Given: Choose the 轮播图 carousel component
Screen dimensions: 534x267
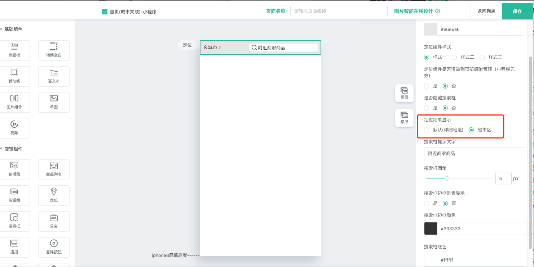Looking at the screenshot, I should pyautogui.click(x=14, y=169).
